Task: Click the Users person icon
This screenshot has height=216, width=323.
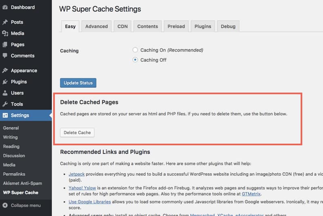Action: pos(5,93)
